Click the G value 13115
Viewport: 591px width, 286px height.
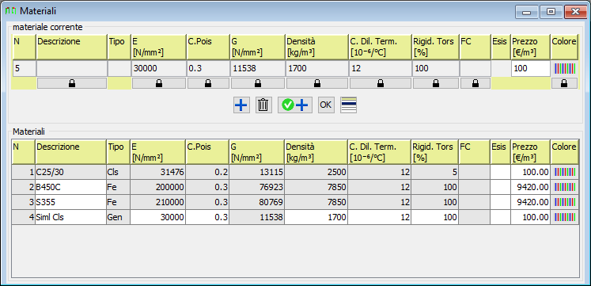(256, 173)
